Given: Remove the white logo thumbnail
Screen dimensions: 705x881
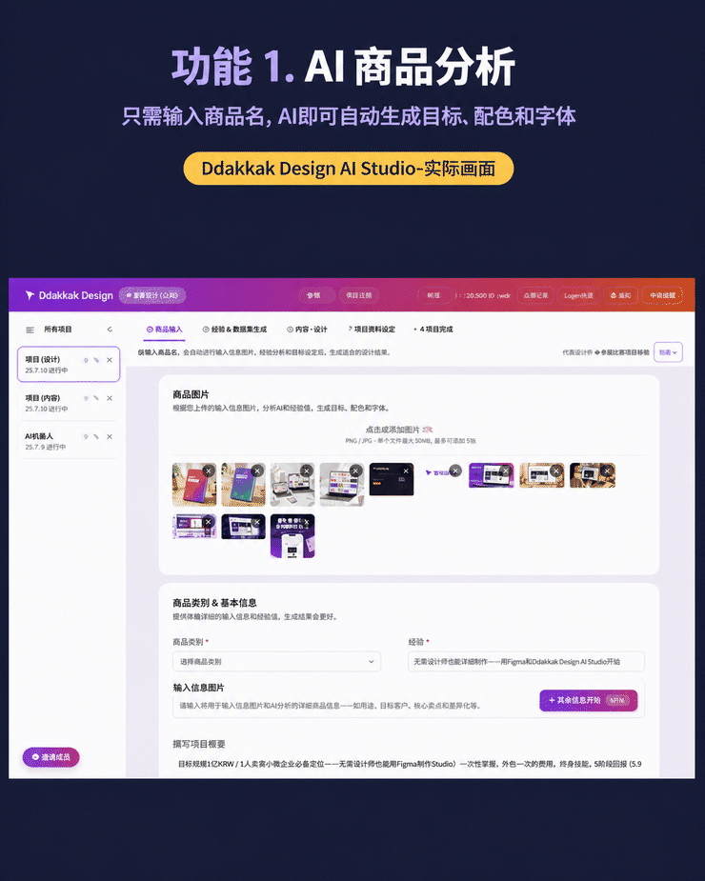Looking at the screenshot, I should coord(456,471).
